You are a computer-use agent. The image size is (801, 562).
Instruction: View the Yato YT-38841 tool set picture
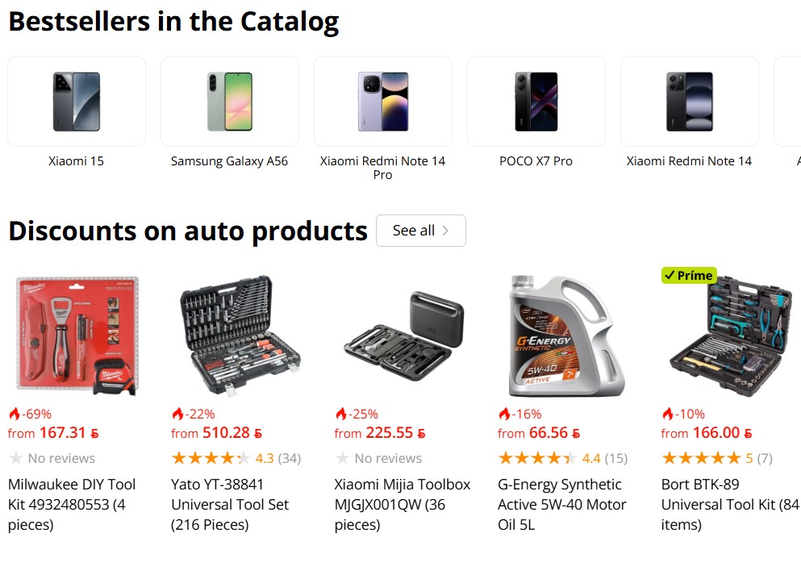[x=240, y=336]
